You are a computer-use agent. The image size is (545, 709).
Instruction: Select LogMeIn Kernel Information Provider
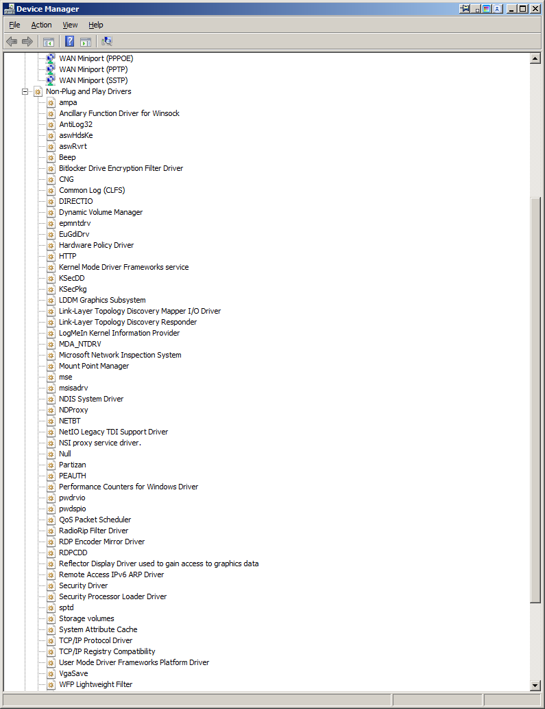click(x=119, y=333)
